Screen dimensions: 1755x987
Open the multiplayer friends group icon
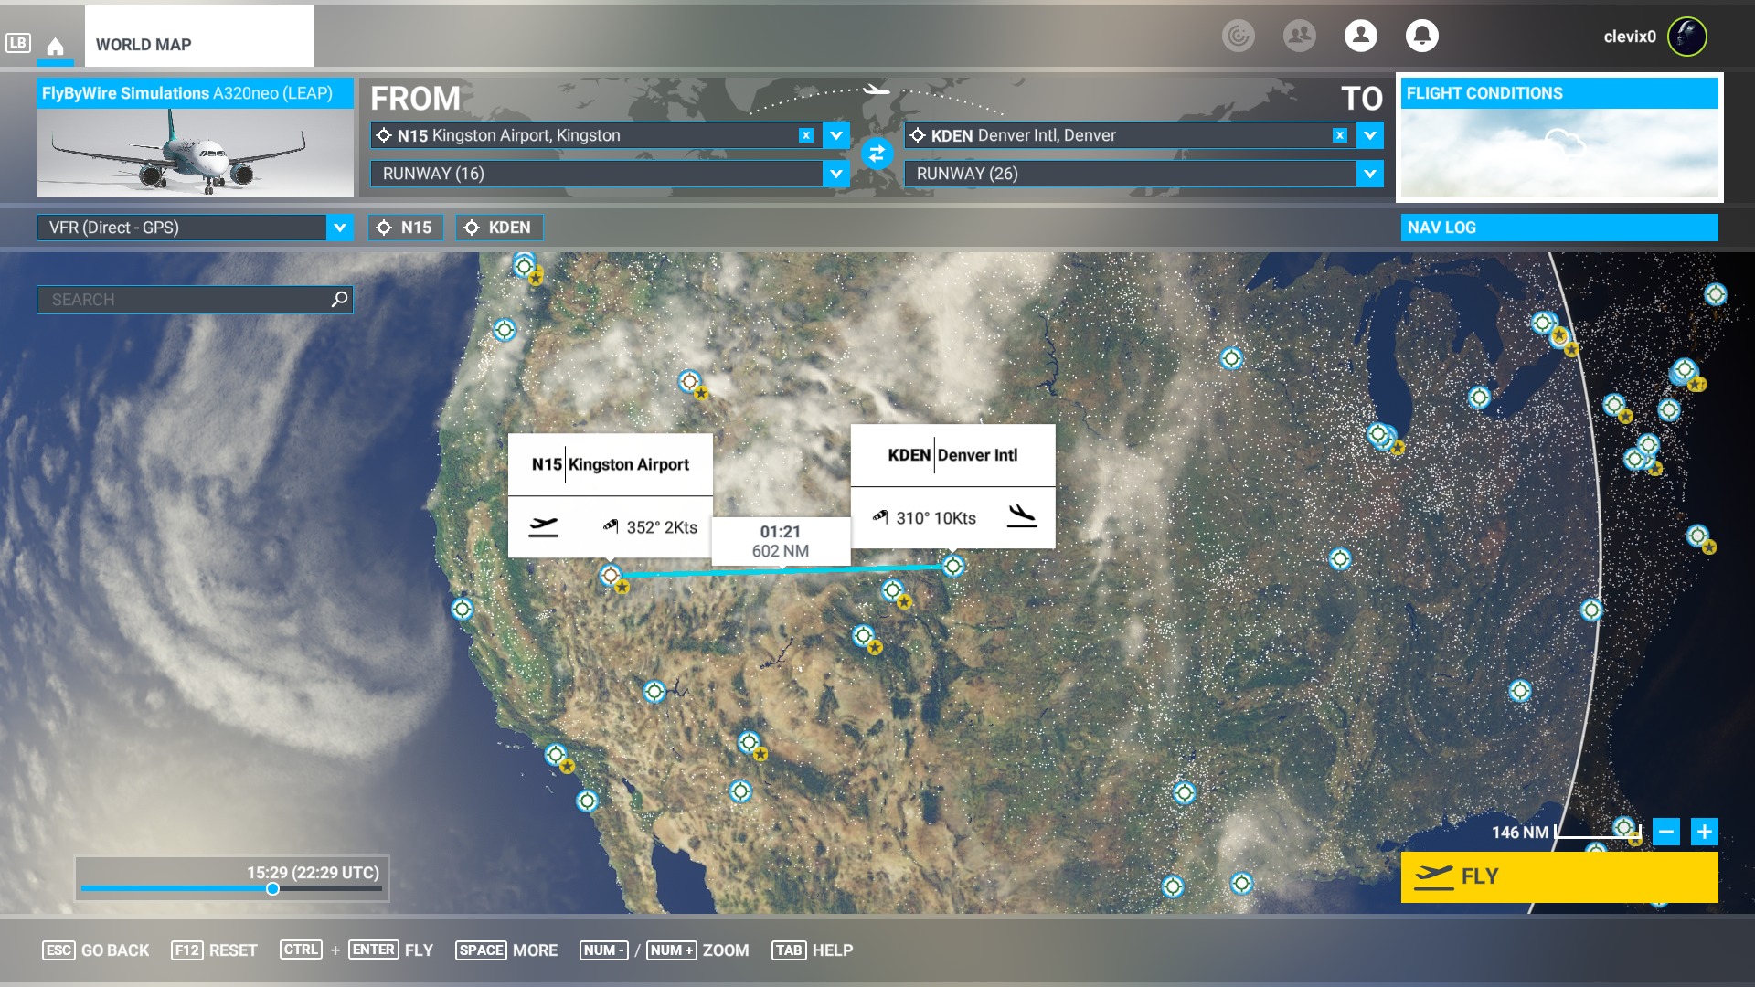pos(1299,36)
